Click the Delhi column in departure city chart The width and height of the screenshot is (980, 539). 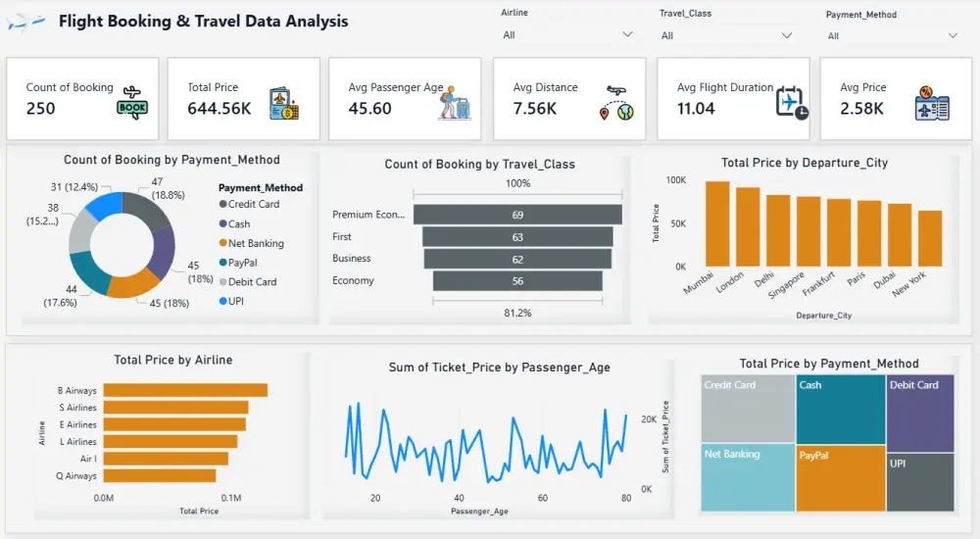[778, 230]
